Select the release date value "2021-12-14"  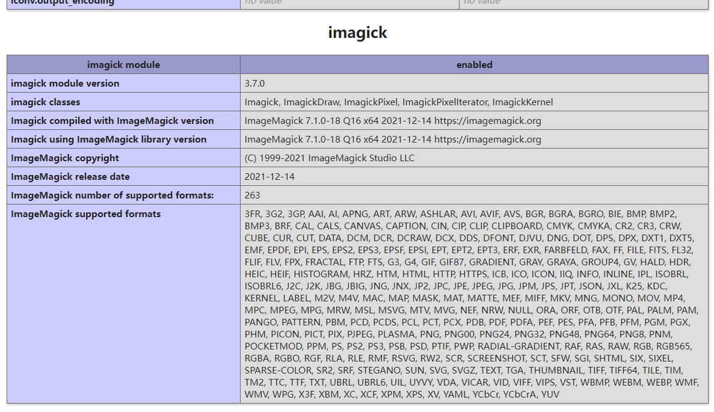269,177
